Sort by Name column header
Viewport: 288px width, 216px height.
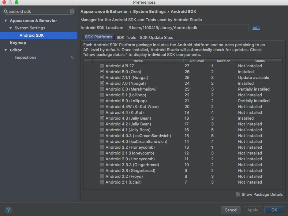(x=138, y=61)
